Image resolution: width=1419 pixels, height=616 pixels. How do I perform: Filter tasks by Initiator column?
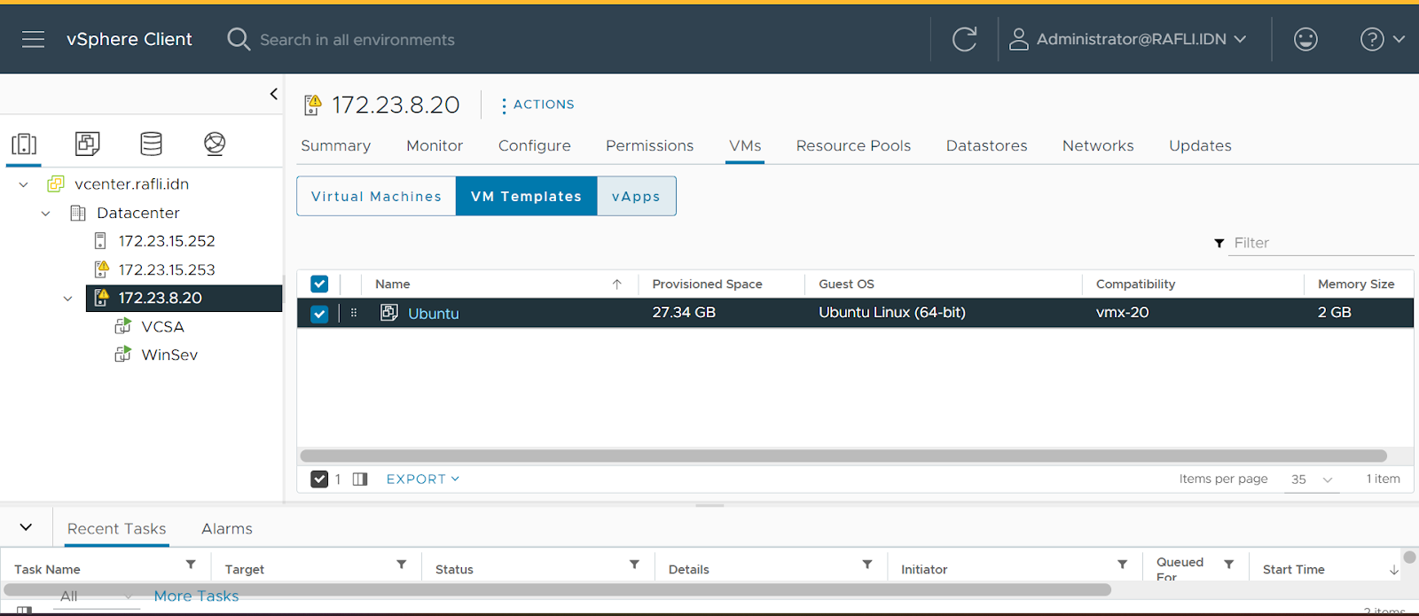point(1122,565)
